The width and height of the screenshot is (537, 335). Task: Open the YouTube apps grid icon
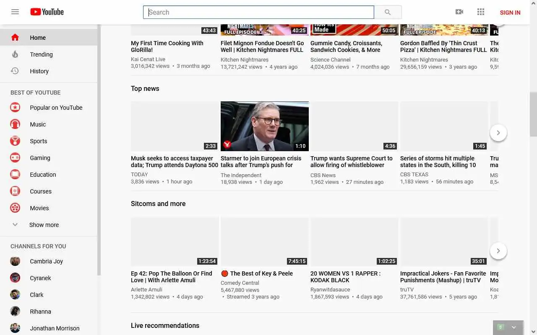pyautogui.click(x=481, y=12)
